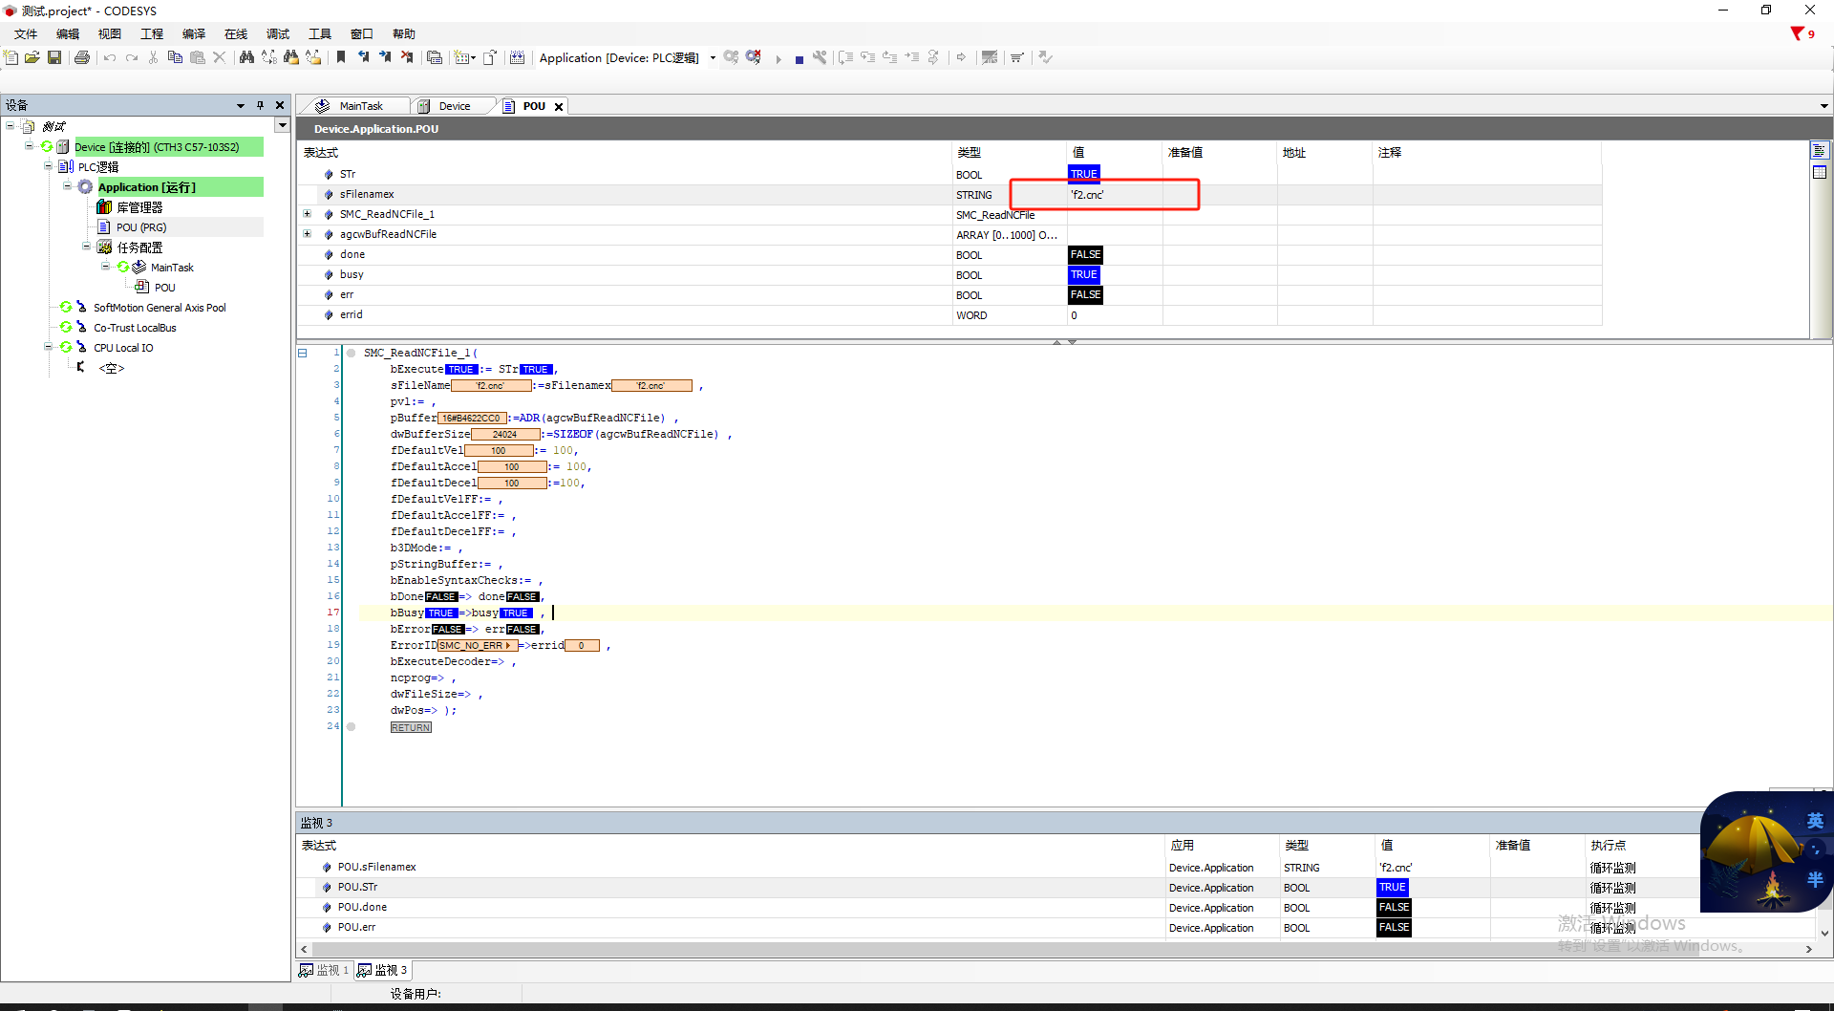Click the wrench tools icon in toolbar
This screenshot has height=1011, width=1834.
pyautogui.click(x=820, y=57)
